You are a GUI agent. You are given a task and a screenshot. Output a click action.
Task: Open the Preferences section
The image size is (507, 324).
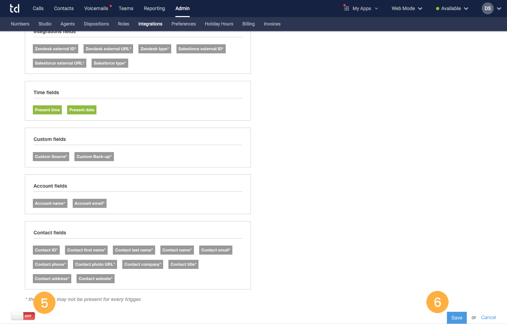pyautogui.click(x=183, y=24)
